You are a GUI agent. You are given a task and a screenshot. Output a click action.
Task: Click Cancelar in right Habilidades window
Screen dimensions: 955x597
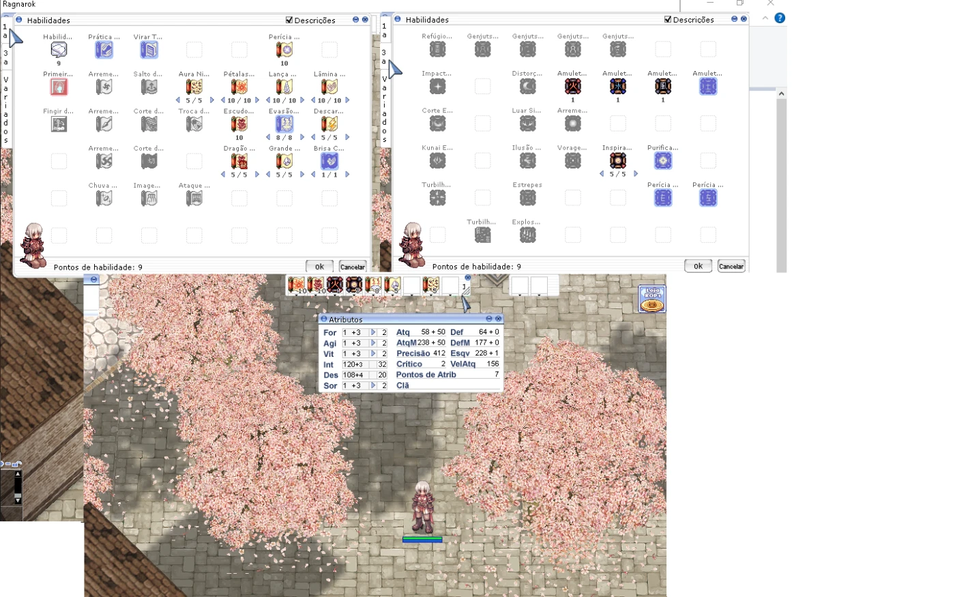pos(731,266)
